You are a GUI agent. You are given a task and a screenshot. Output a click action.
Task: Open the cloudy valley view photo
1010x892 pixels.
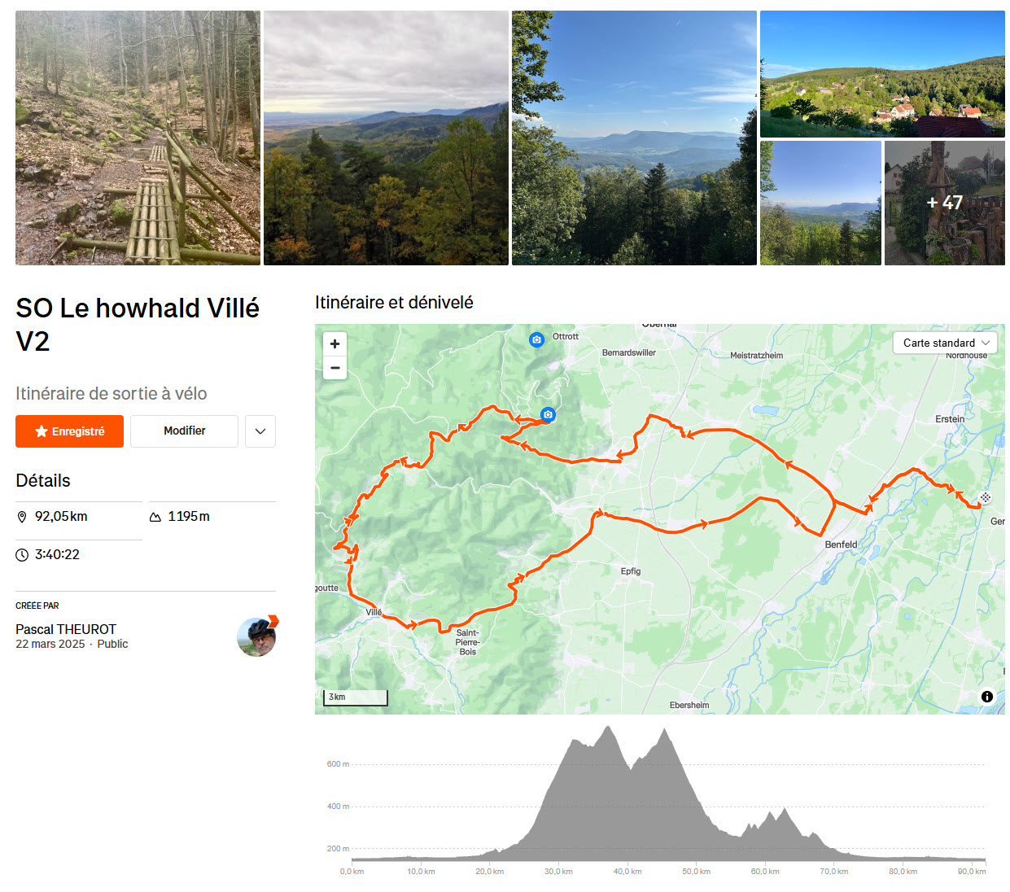(x=386, y=138)
